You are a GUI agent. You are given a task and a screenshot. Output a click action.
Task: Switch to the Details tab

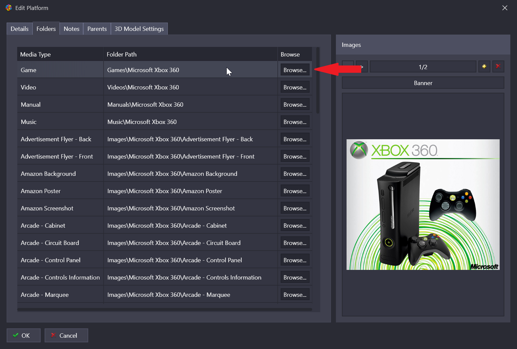pyautogui.click(x=20, y=29)
